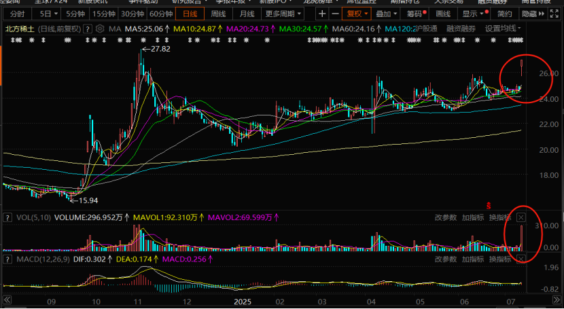
Task: Open the VOL indicator help question mark
Action: (x=7, y=217)
